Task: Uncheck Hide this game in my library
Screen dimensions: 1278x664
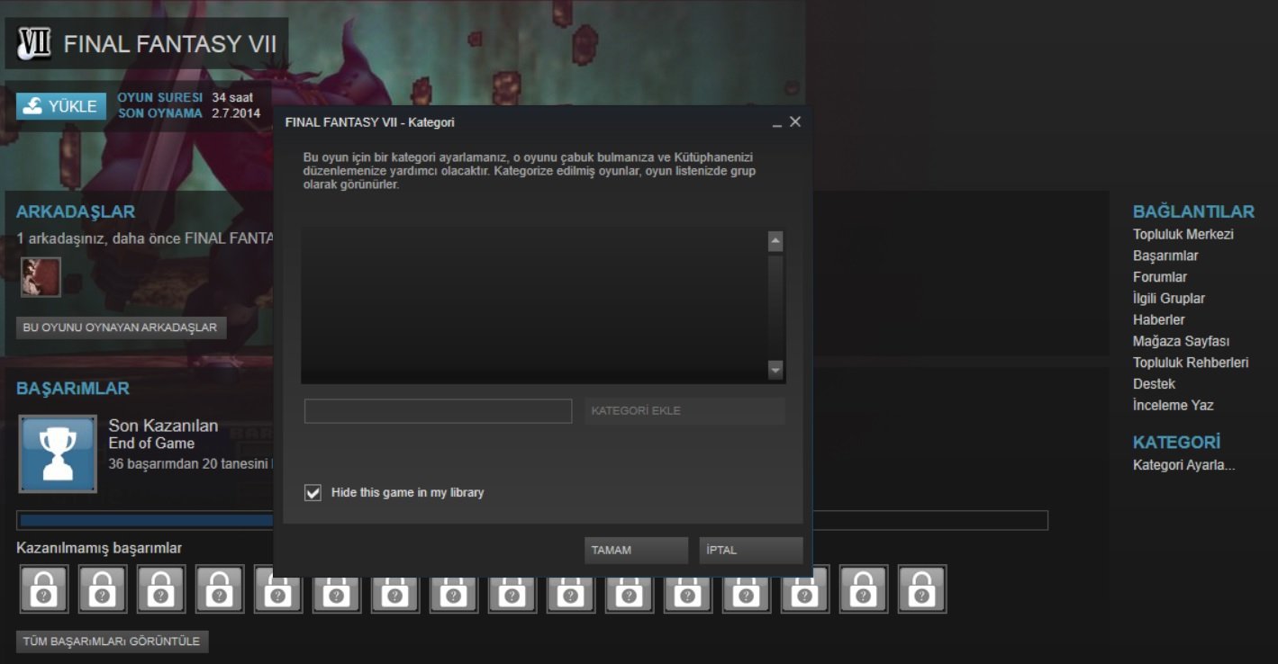Action: coord(313,492)
